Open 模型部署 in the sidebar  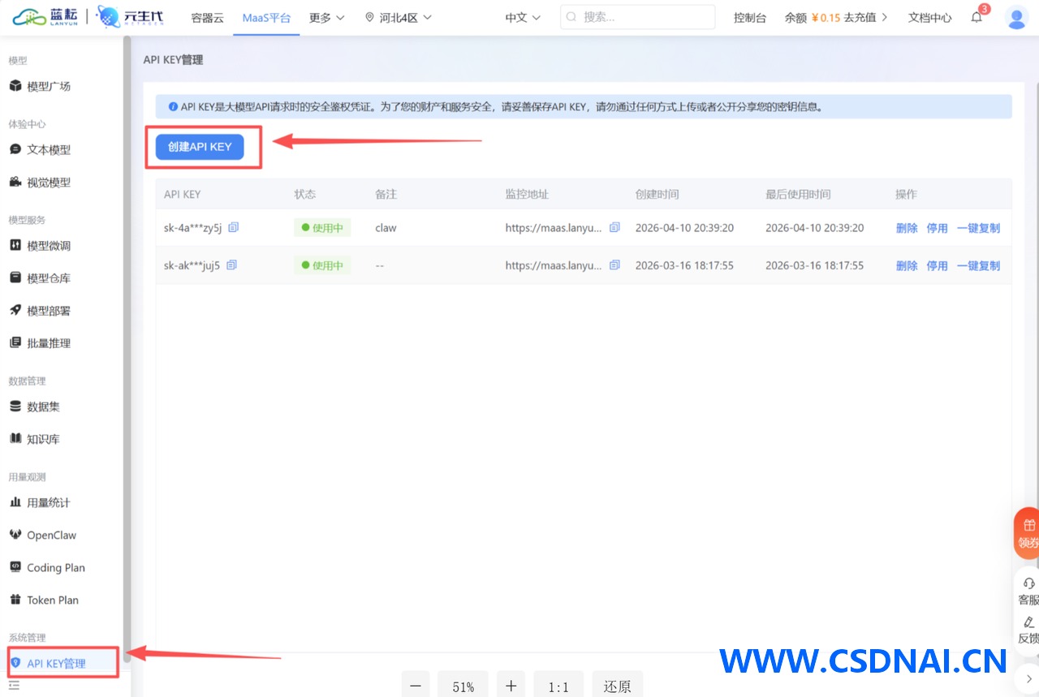(49, 311)
